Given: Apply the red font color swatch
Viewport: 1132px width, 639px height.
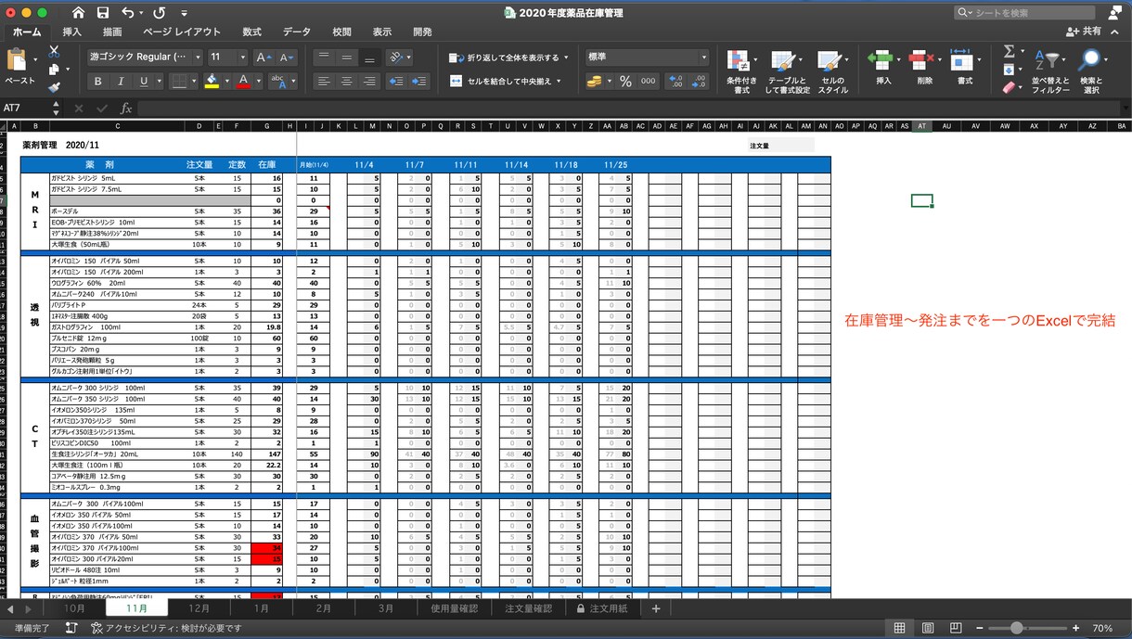Looking at the screenshot, I should pos(243,82).
